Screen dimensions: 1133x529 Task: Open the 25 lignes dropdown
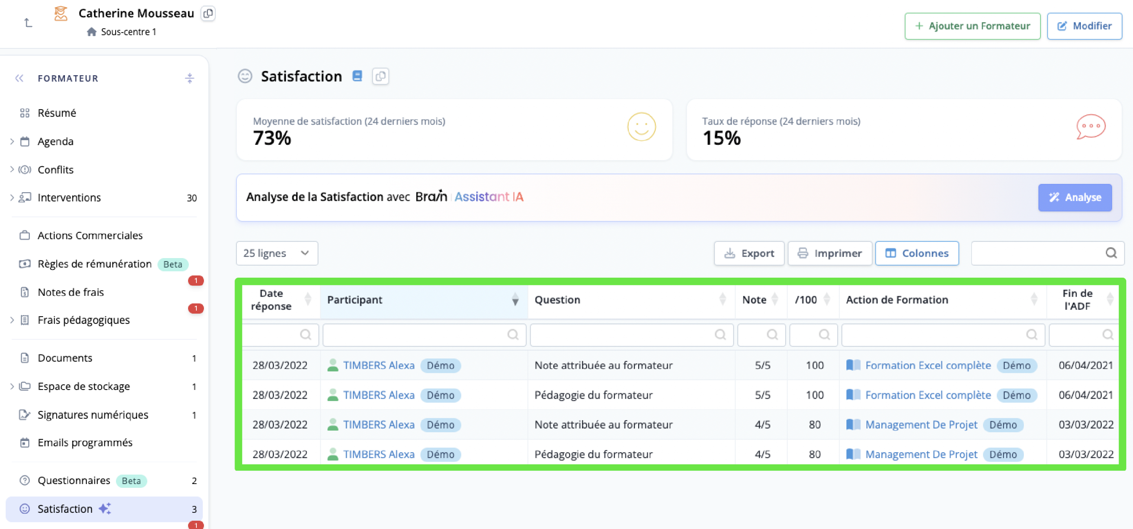(277, 253)
